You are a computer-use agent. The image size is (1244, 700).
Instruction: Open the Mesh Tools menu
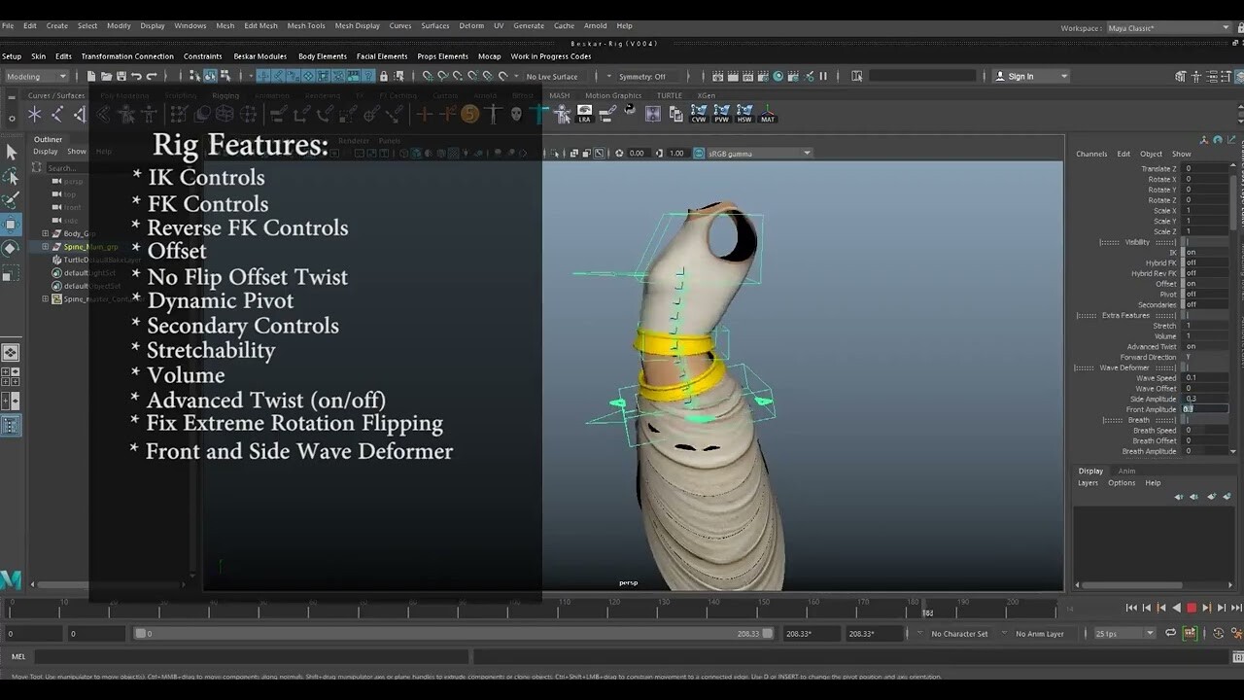tap(306, 26)
